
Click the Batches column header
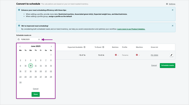pyautogui.click(x=115, y=47)
